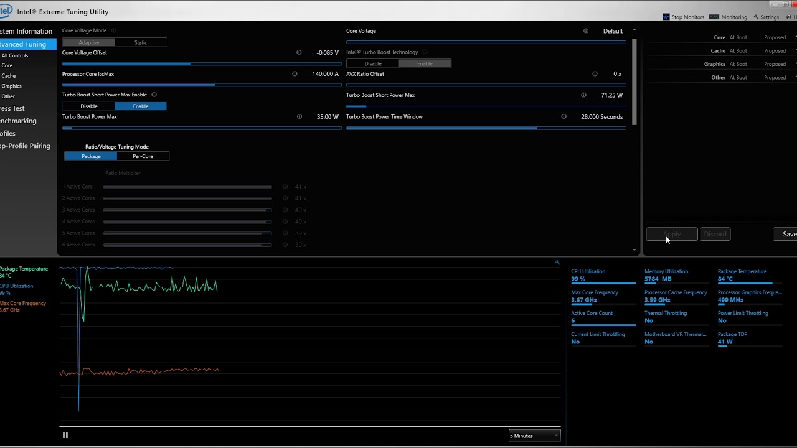The image size is (797, 448).
Task: Click the Package Temperature graph legend
Action: click(24, 272)
